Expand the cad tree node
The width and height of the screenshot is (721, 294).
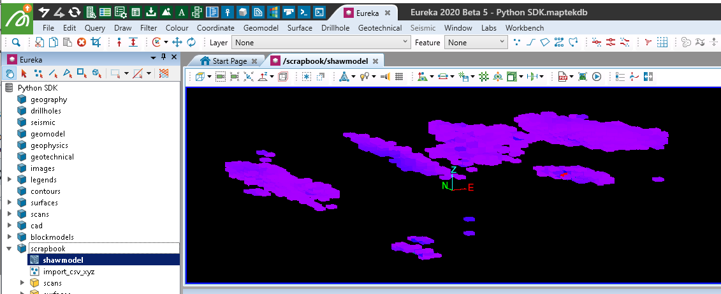[x=10, y=226]
